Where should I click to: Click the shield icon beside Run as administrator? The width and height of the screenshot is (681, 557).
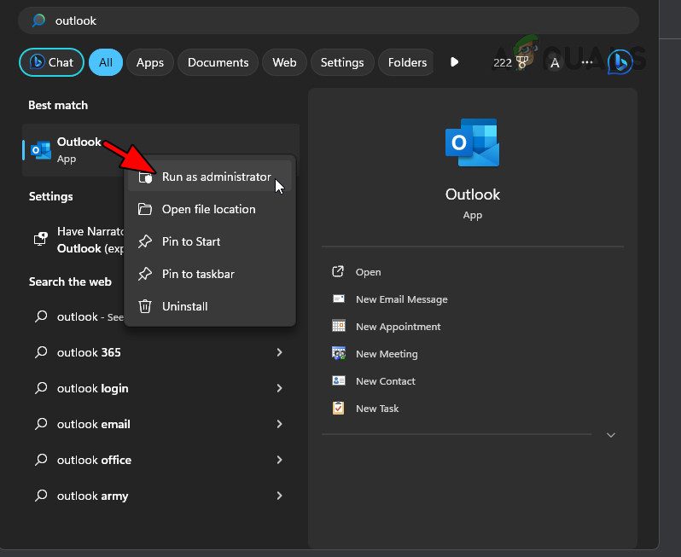pyautogui.click(x=145, y=177)
